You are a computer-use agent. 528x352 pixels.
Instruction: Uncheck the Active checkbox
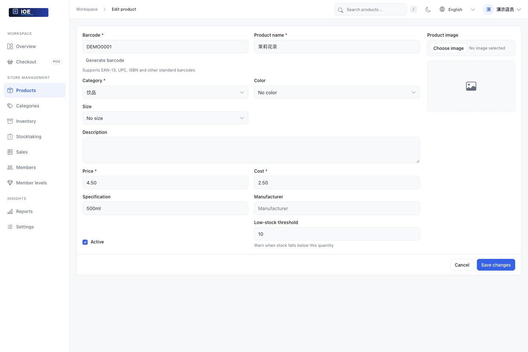point(85,242)
